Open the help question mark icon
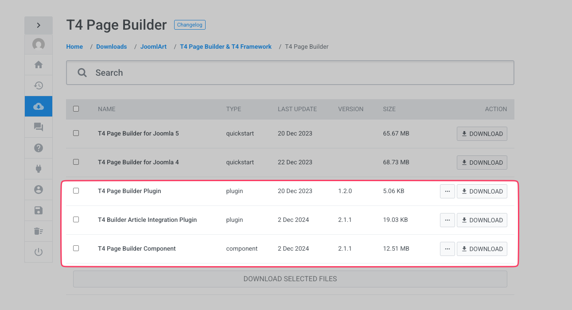The image size is (572, 310). (39, 148)
